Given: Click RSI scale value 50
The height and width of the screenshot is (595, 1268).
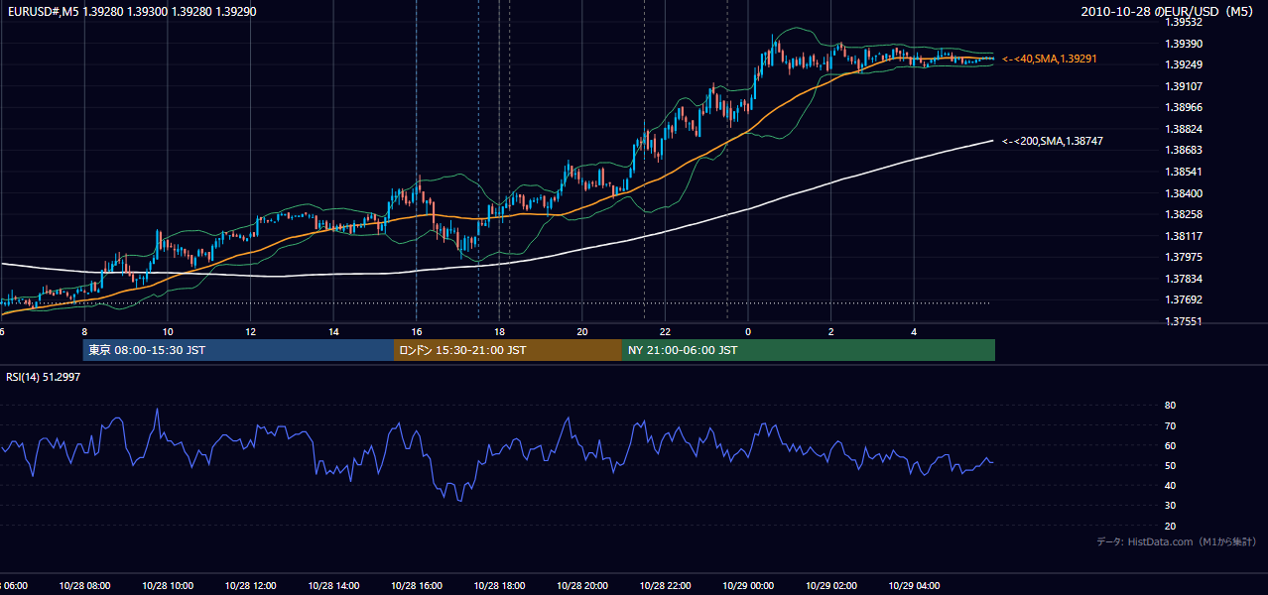Looking at the screenshot, I should (1170, 465).
